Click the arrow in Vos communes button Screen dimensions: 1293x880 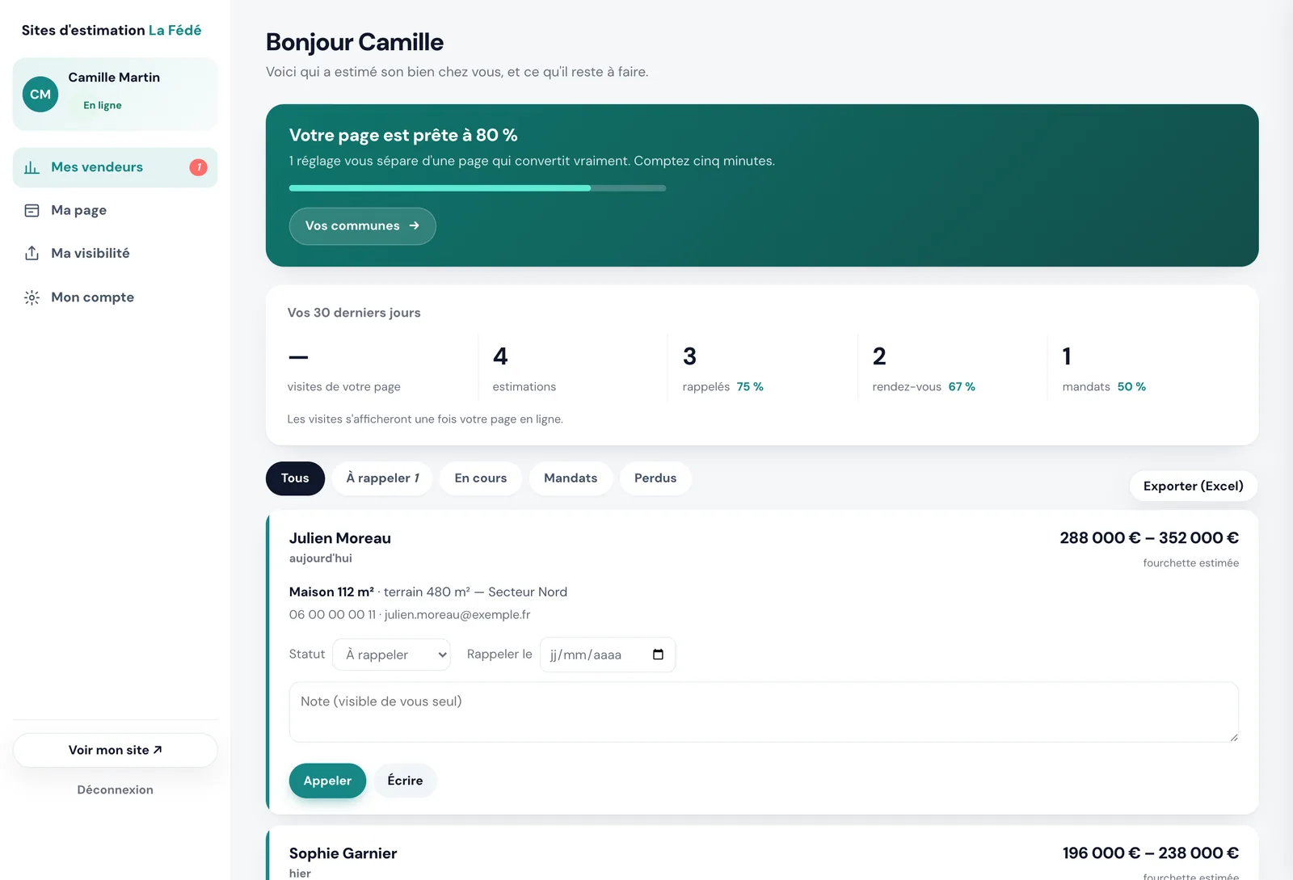(x=414, y=225)
